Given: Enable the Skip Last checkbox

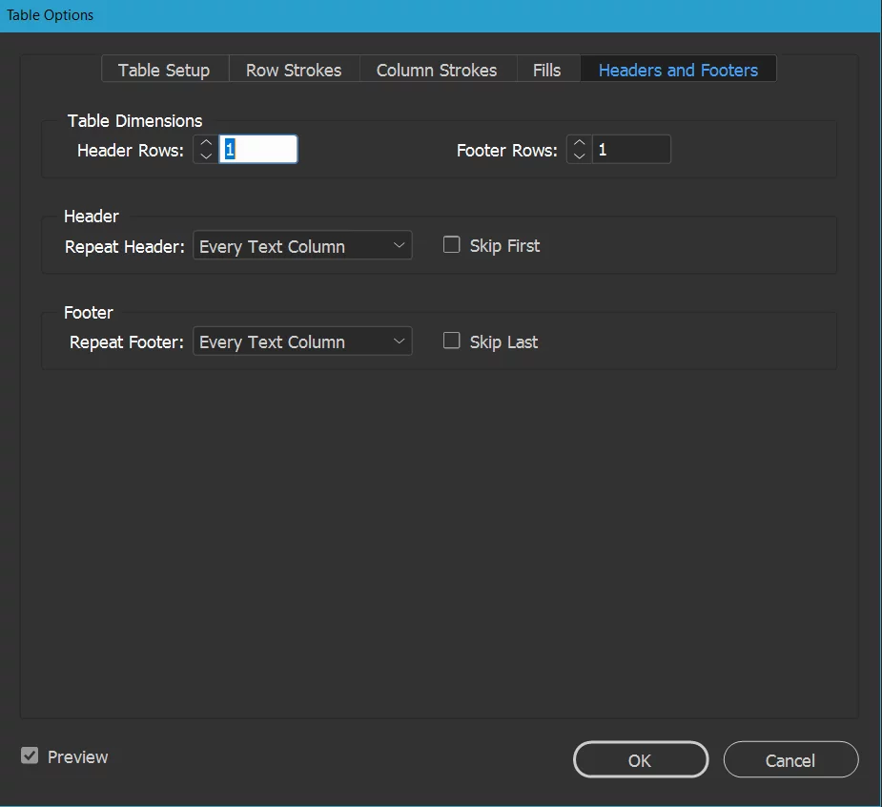Looking at the screenshot, I should pos(451,340).
